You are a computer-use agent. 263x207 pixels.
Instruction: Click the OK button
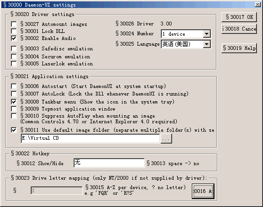[239, 17]
